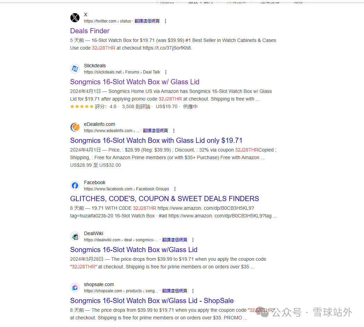Viewport: 364px width, 327px height.
Task: Click the X (Twitter) favicon icon
Action: tap(75, 18)
